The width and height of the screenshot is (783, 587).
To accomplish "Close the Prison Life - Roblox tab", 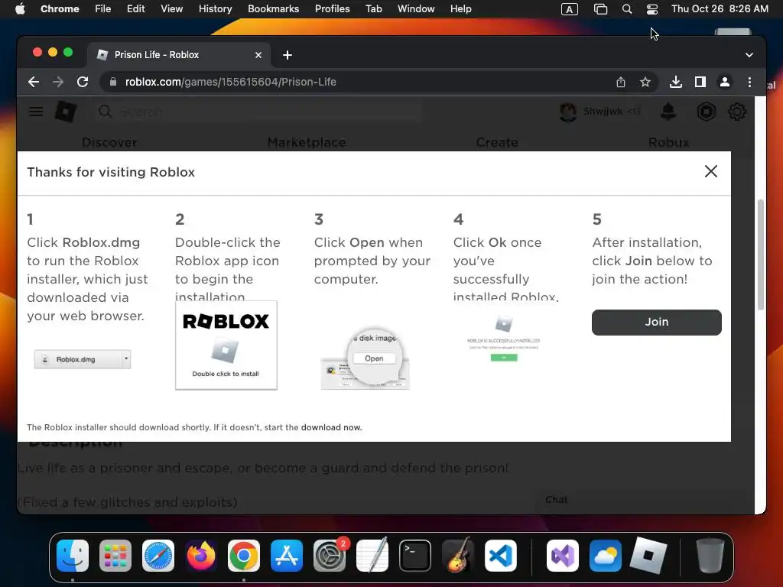I will (x=258, y=55).
